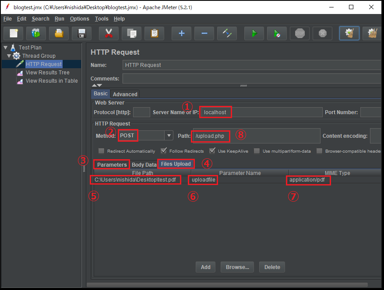Open the Help menu
The image size is (384, 290).
[119, 19]
